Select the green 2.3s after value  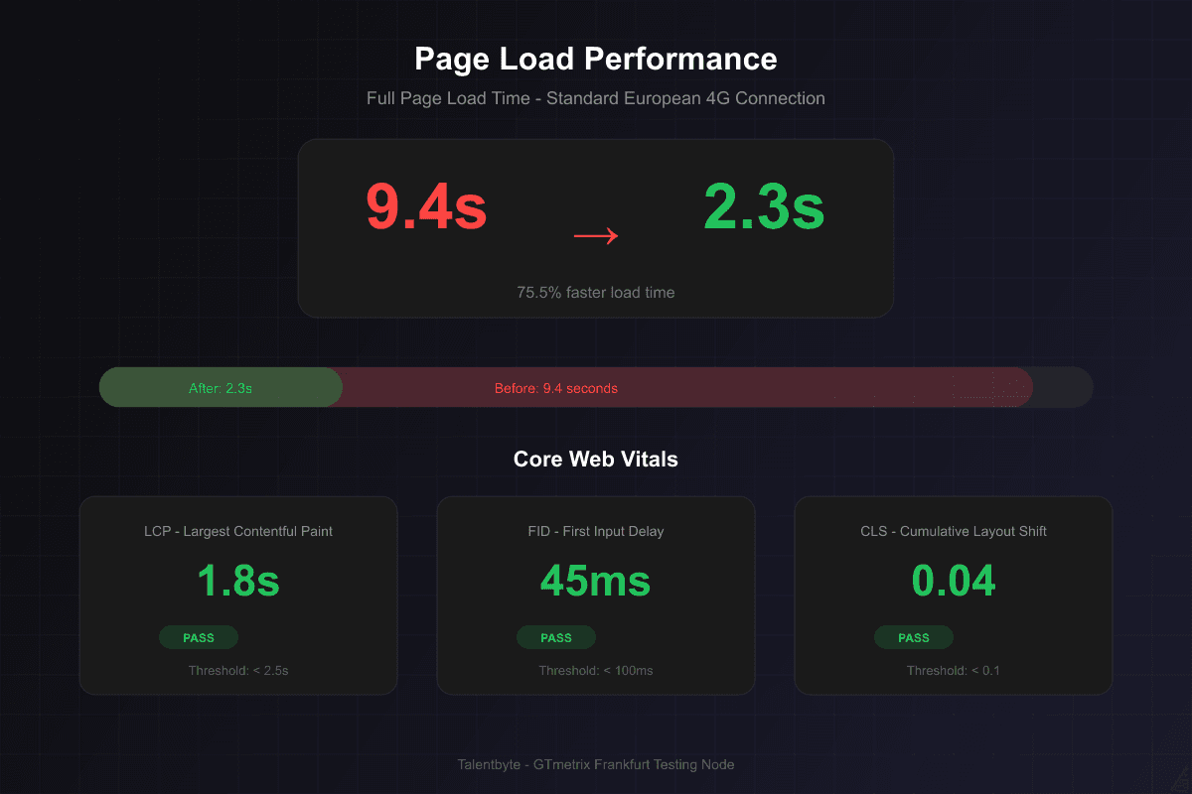tap(763, 208)
